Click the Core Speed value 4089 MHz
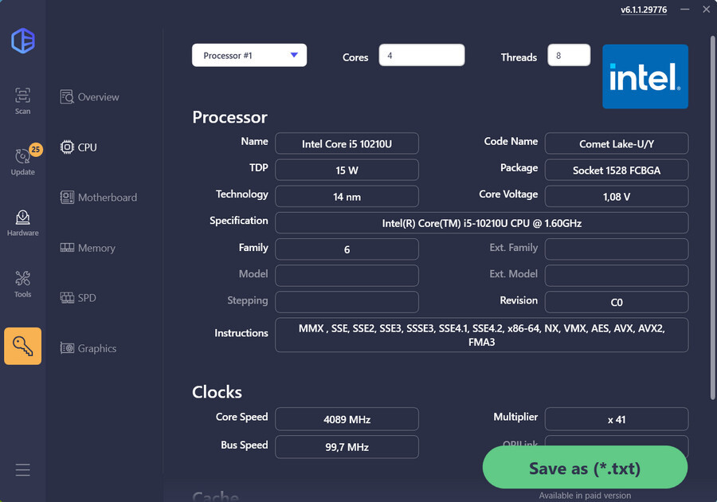Image resolution: width=717 pixels, height=502 pixels. pyautogui.click(x=347, y=419)
